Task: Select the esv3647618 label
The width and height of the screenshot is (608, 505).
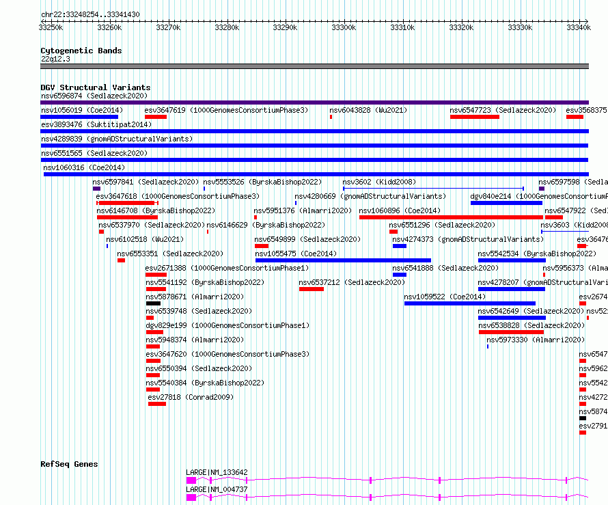Action: pos(178,196)
